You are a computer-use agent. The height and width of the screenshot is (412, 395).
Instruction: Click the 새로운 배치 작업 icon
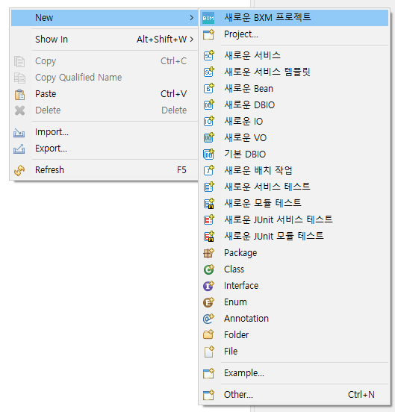[208, 170]
